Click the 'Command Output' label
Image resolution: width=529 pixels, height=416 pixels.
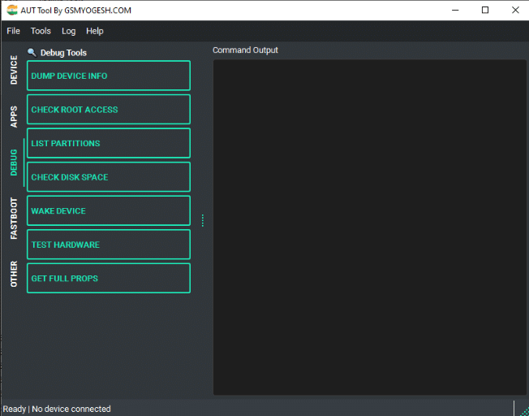pos(245,50)
